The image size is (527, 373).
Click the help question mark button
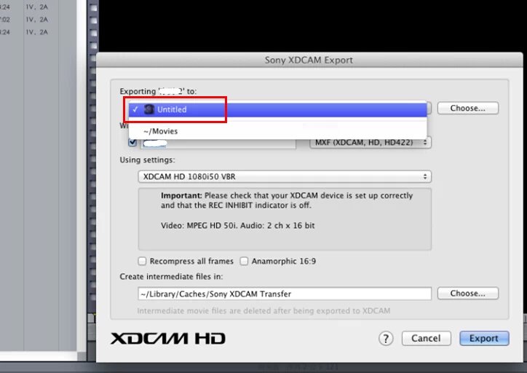click(x=386, y=338)
